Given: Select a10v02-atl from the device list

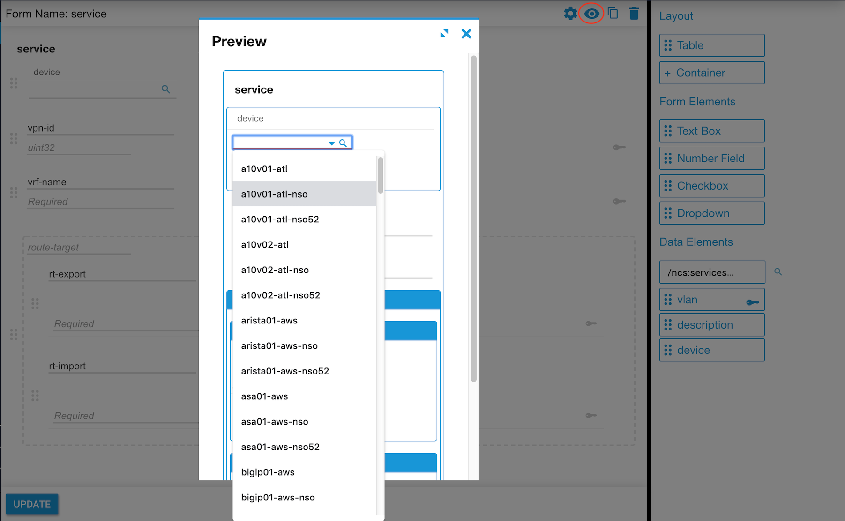Looking at the screenshot, I should 304,244.
